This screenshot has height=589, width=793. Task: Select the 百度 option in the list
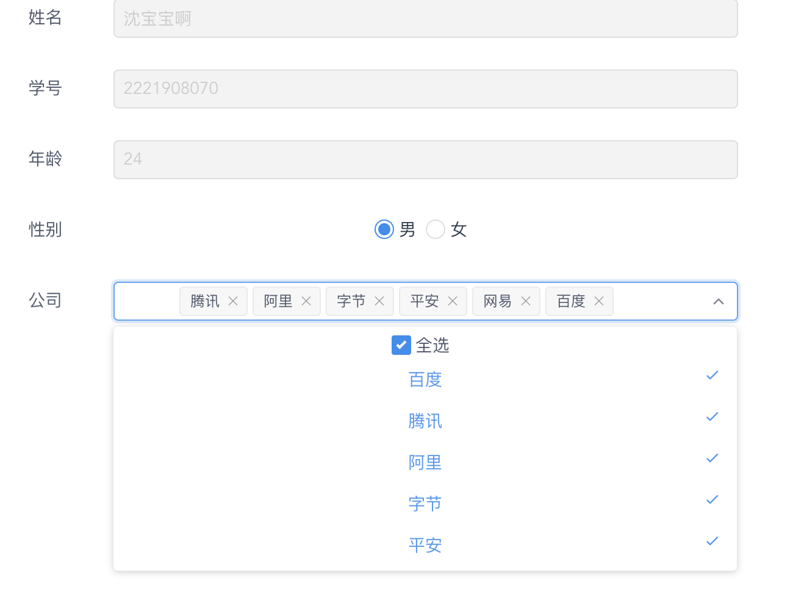tap(425, 379)
